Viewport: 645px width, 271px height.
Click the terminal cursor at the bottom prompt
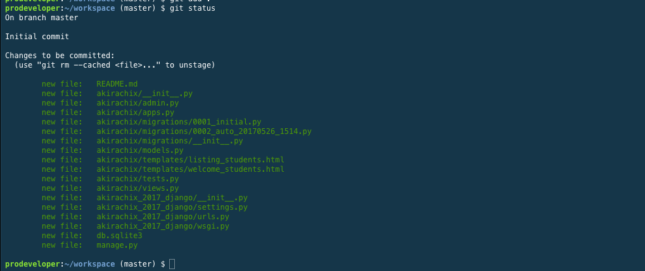(x=172, y=263)
